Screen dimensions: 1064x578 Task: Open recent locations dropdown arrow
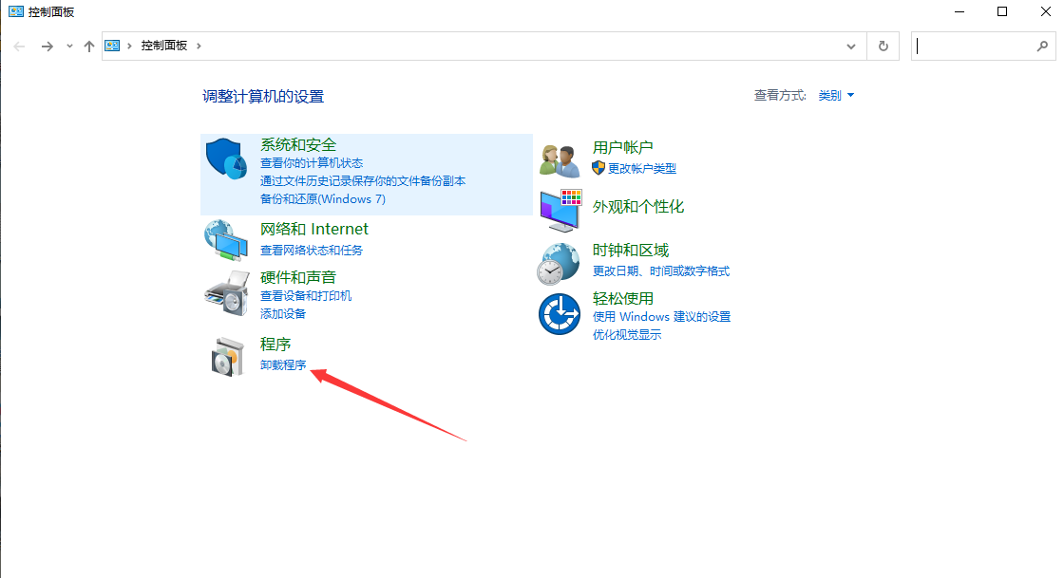pyautogui.click(x=69, y=47)
